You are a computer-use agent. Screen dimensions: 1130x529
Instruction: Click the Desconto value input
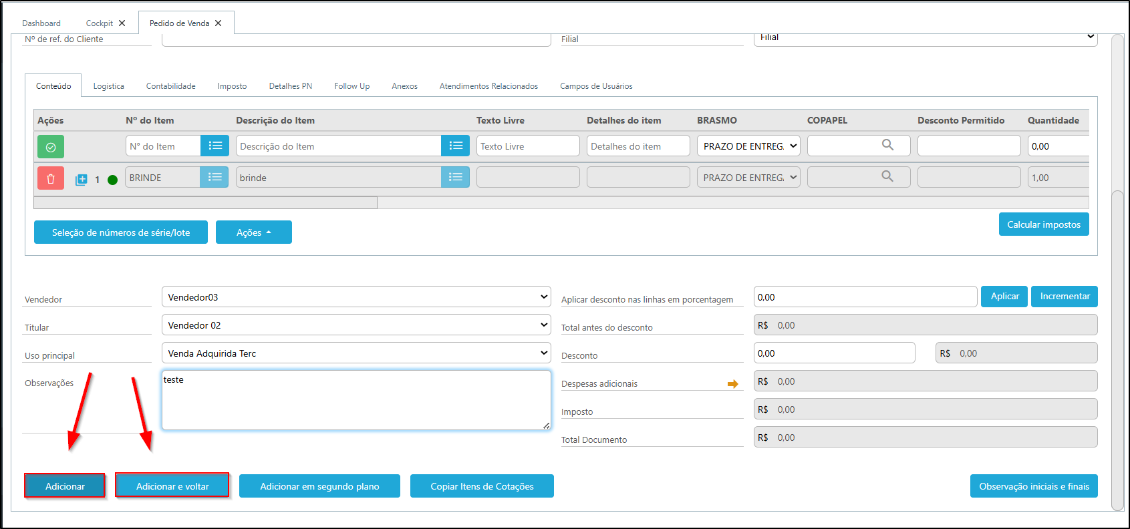tap(834, 353)
